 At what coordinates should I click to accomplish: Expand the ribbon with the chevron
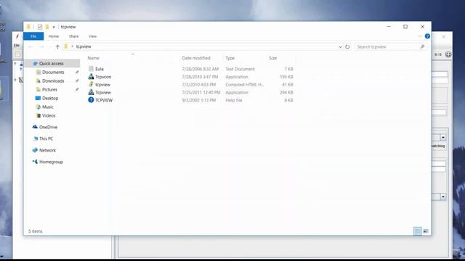[420, 36]
